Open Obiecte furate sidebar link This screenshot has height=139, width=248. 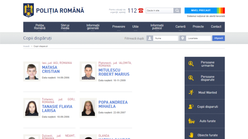coord(205,134)
